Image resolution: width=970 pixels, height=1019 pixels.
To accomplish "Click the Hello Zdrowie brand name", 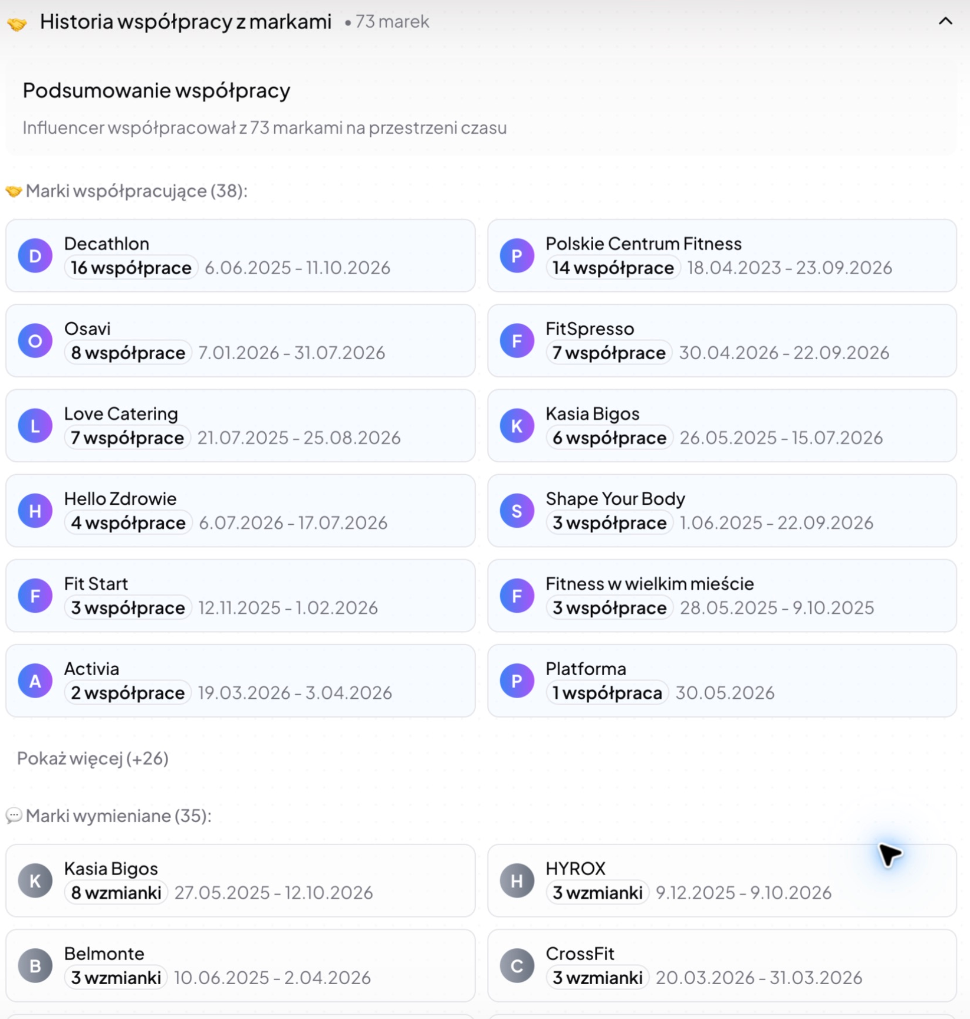I will [x=120, y=498].
